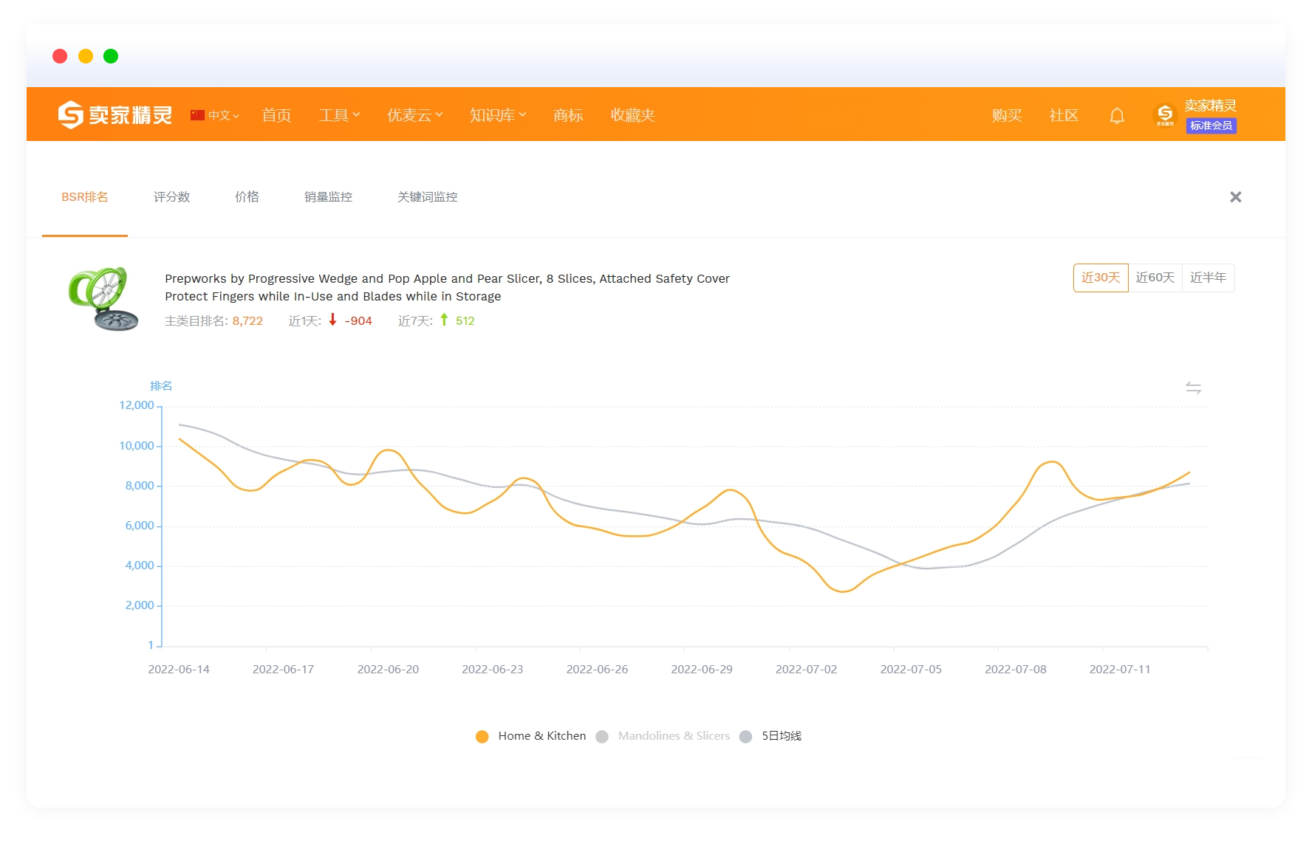This screenshot has height=849, width=1312.
Task: Click the 2022-06-17 date label
Action: [x=283, y=670]
